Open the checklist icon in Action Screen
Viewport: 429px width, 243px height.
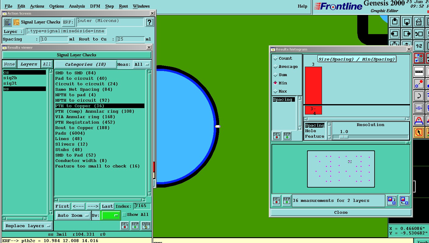pyautogui.click(x=7, y=22)
